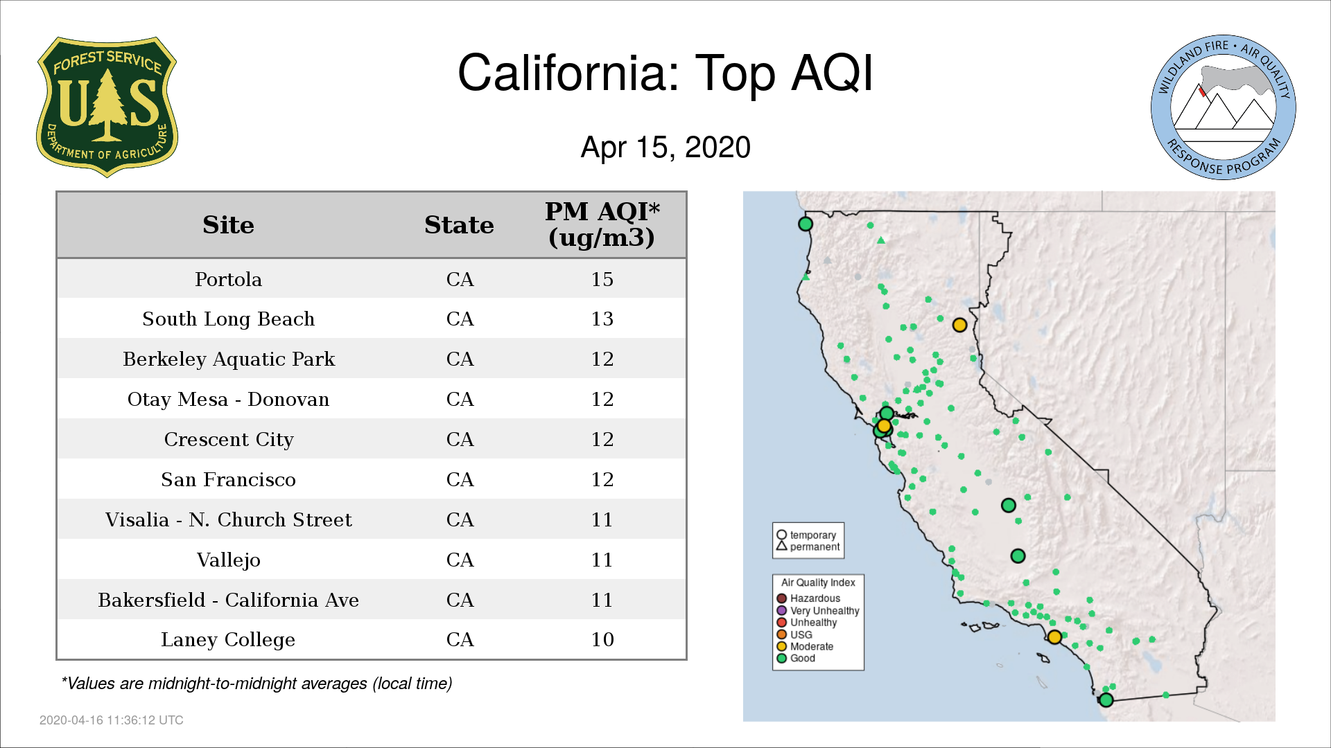1331x748 pixels.
Task: Click the green Otay Mesa marker at border
Action: tap(1106, 700)
